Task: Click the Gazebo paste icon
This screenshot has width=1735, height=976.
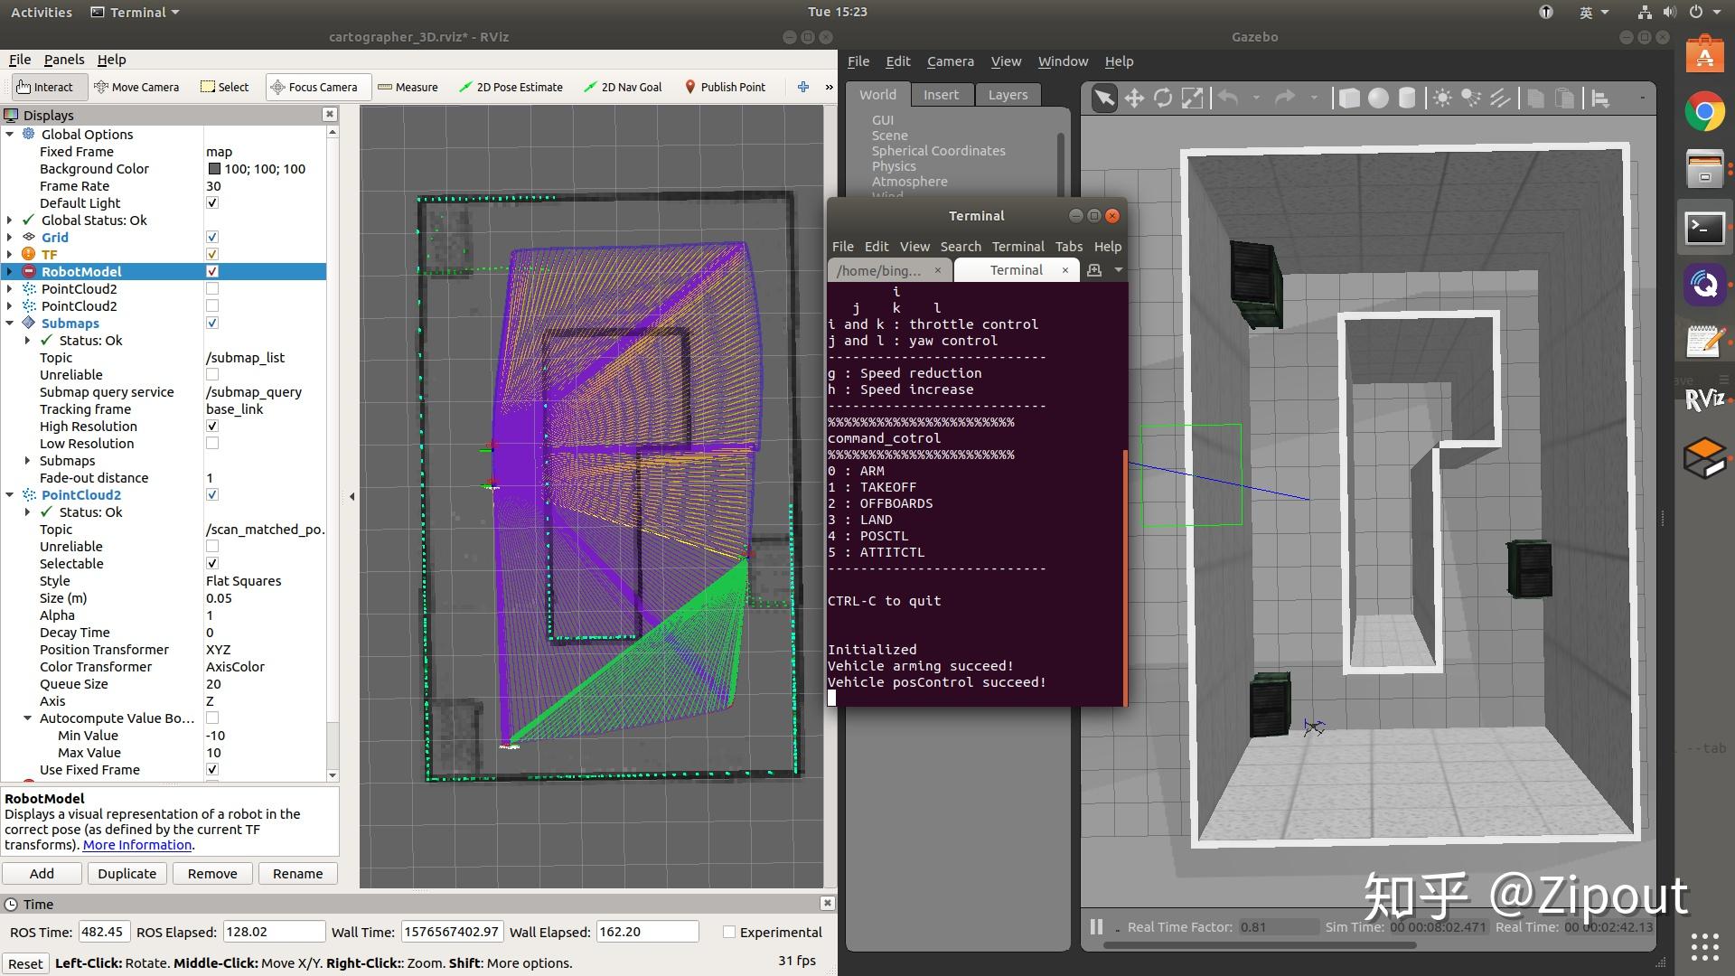Action: 1564,98
